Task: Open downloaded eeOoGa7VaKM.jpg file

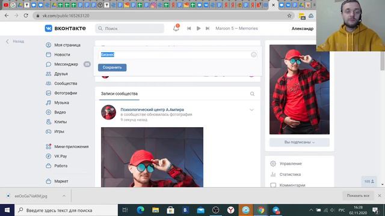Action: 31,196
